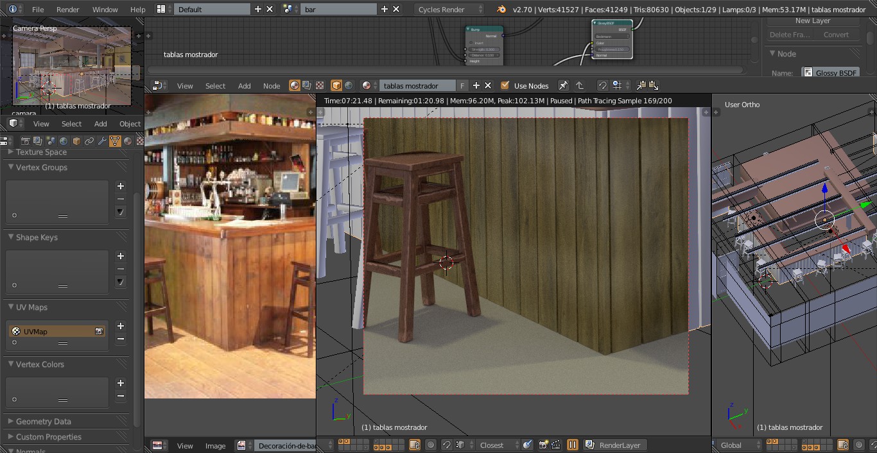The width and height of the screenshot is (877, 453).
Task: Open the Cycles Render engine dropdown
Action: (449, 9)
